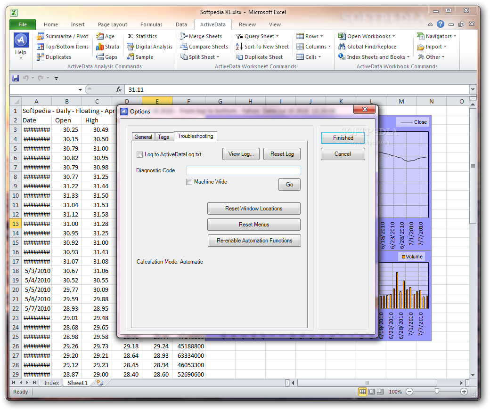Open the Global Find/Replace tool

(x=367, y=47)
